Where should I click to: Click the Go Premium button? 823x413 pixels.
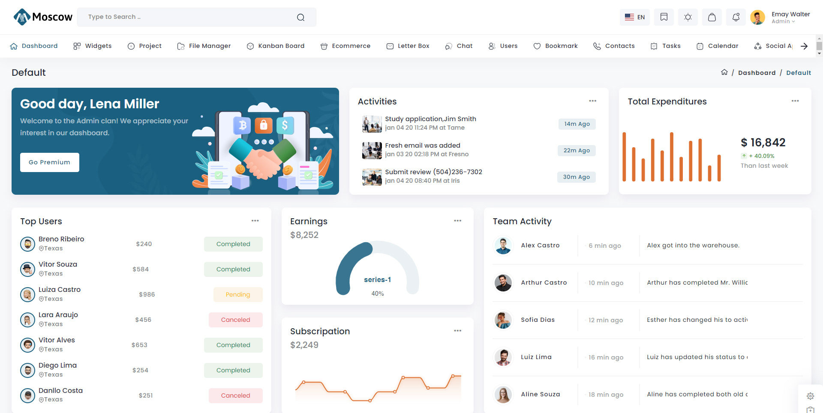click(50, 162)
